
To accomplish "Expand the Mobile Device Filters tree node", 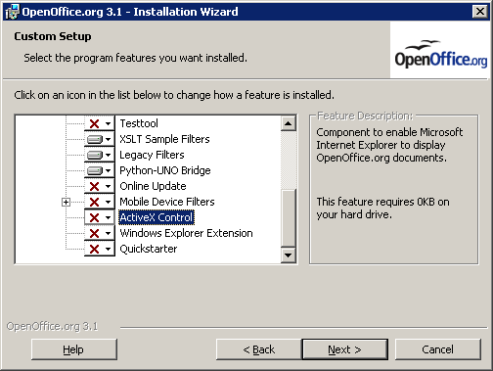I will coord(66,203).
